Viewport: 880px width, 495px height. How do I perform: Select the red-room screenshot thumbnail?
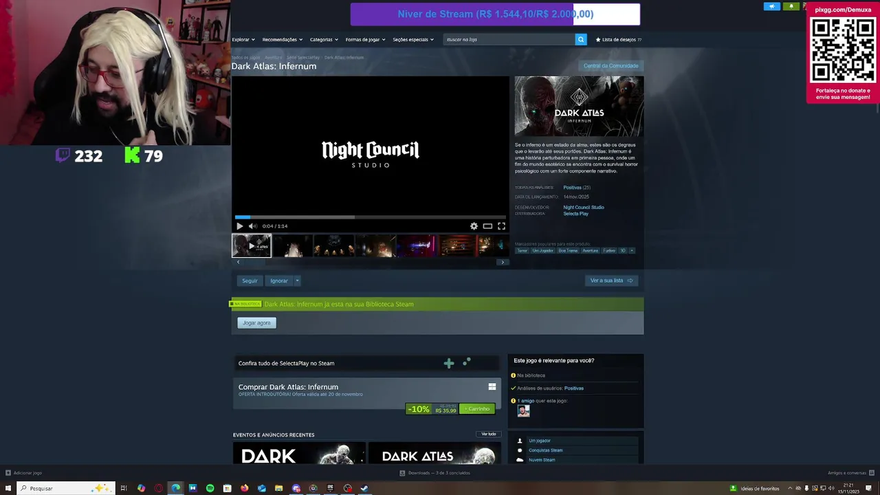click(x=457, y=245)
